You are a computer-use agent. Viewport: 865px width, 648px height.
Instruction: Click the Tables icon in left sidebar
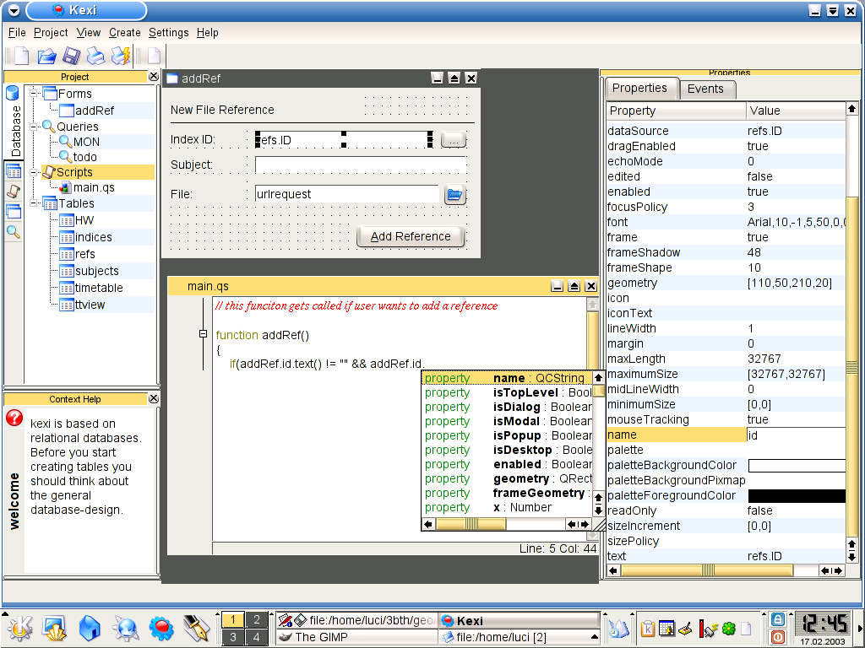pos(14,172)
